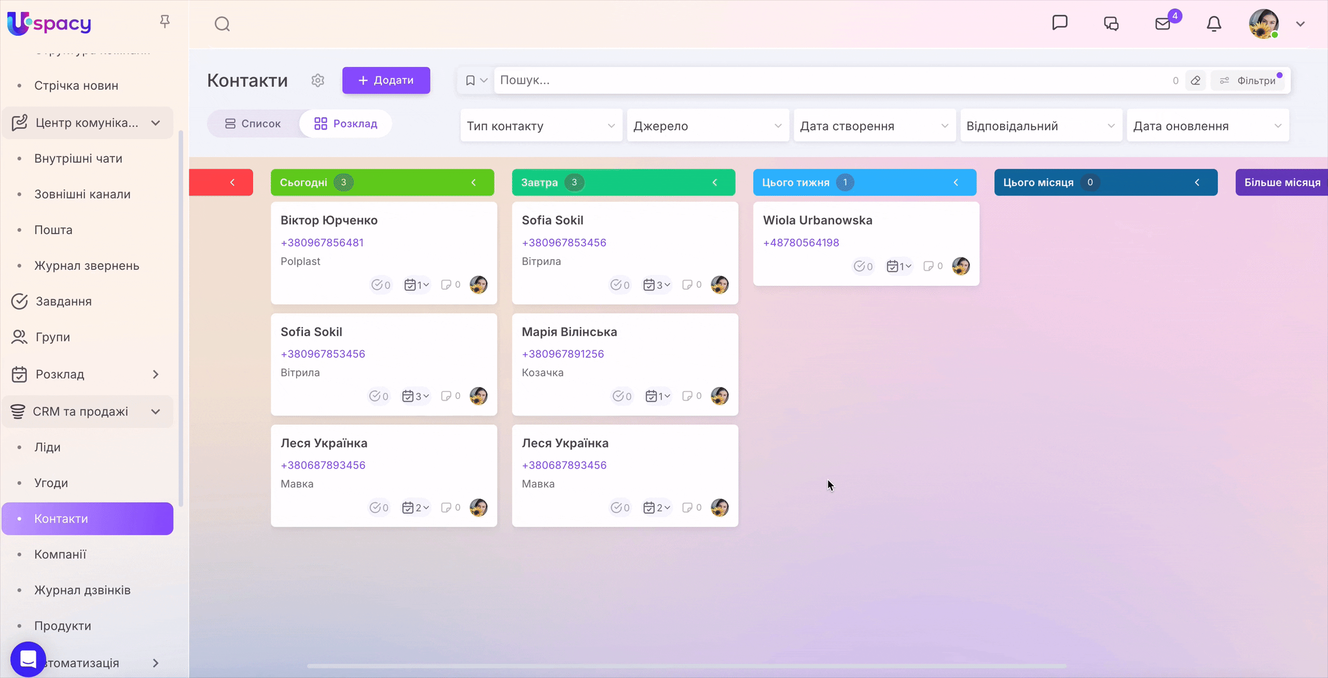
Task: Open Компанії page
Action: coord(60,555)
